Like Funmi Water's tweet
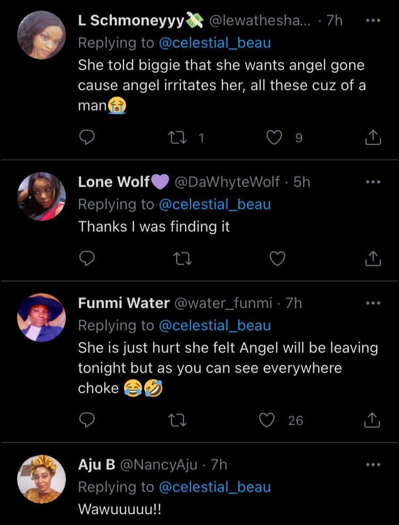Viewport: 399px width, 525px height. pos(267,420)
